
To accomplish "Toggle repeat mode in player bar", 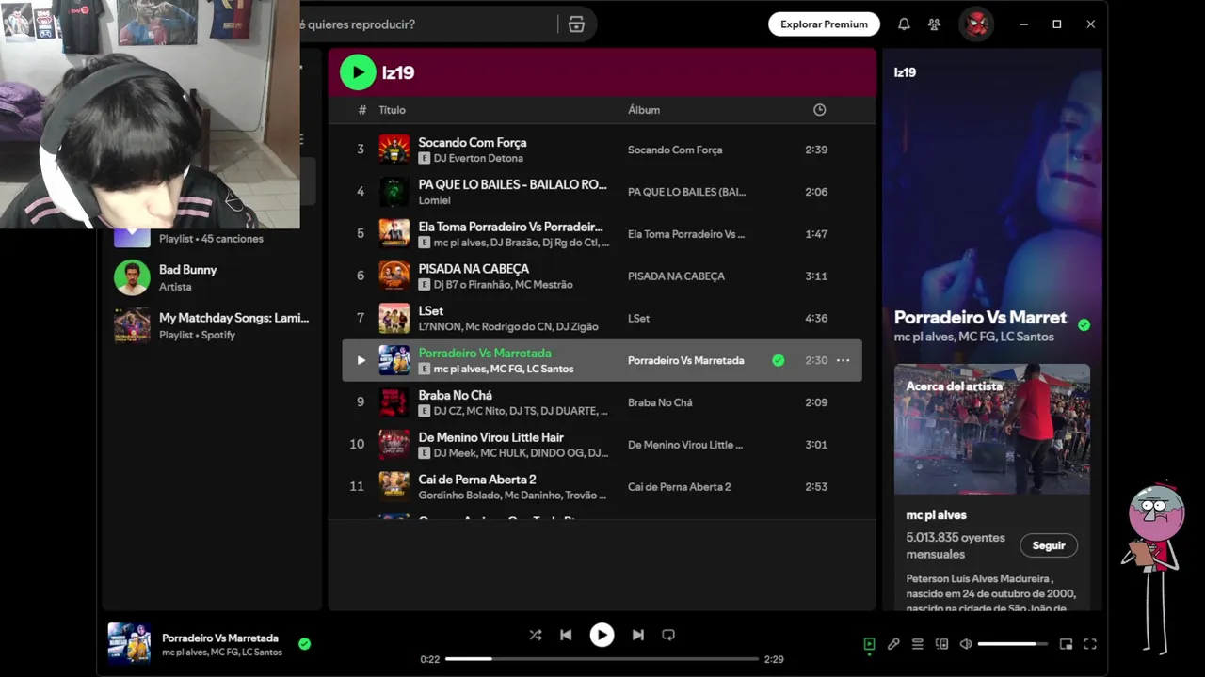I will 668,635.
